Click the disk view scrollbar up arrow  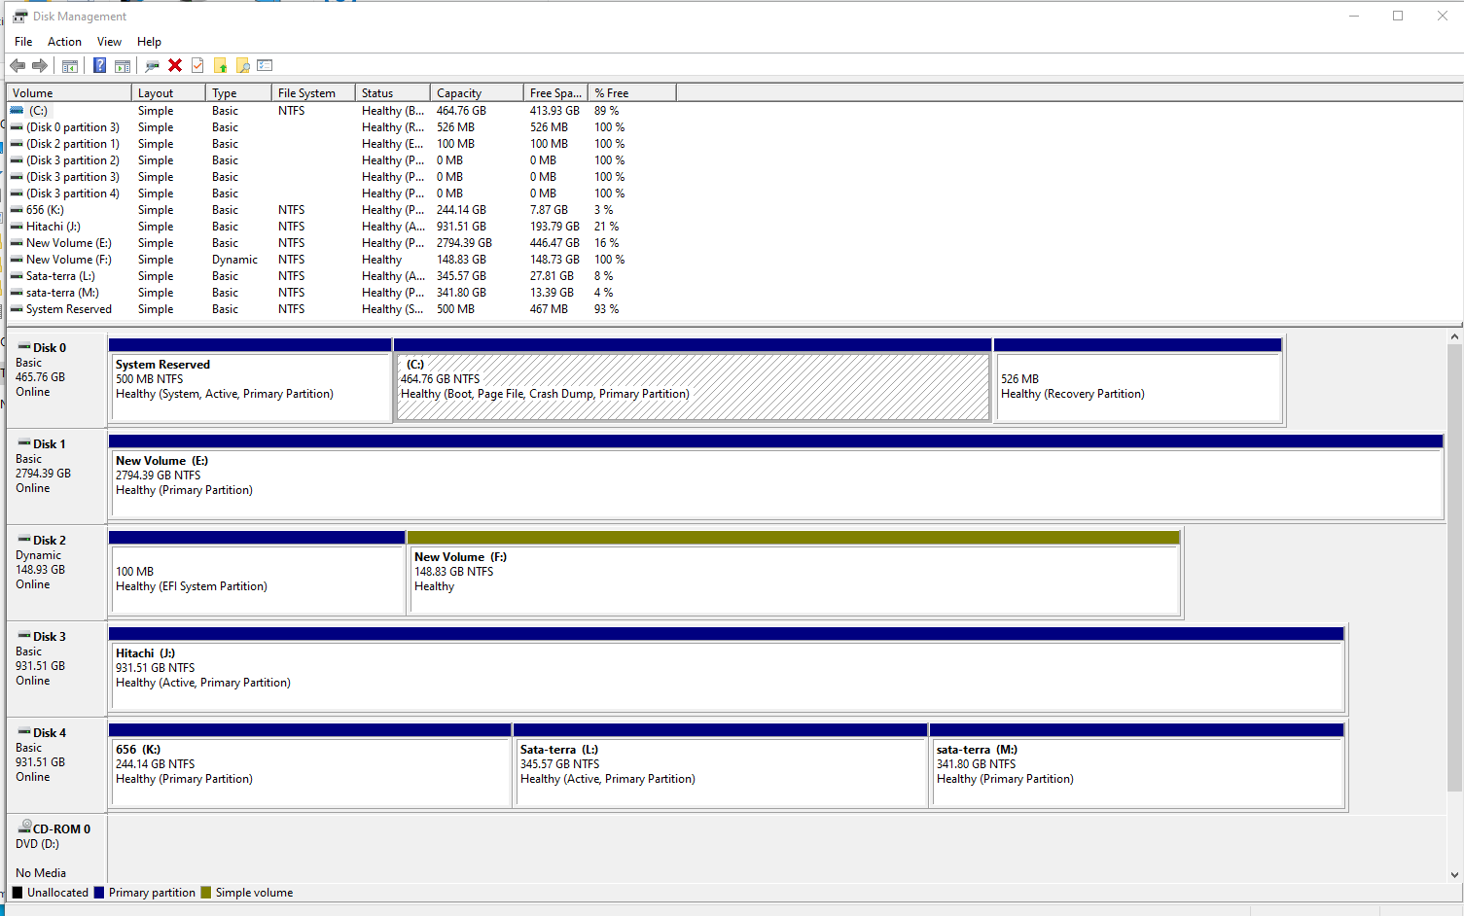tap(1454, 336)
